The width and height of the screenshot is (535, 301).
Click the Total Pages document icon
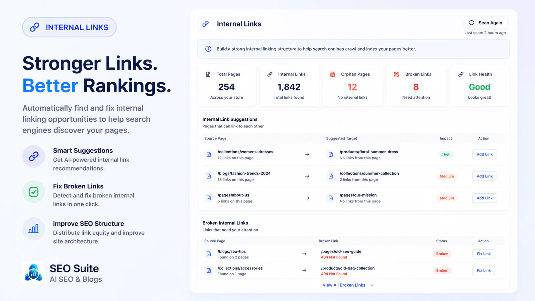[208, 74]
